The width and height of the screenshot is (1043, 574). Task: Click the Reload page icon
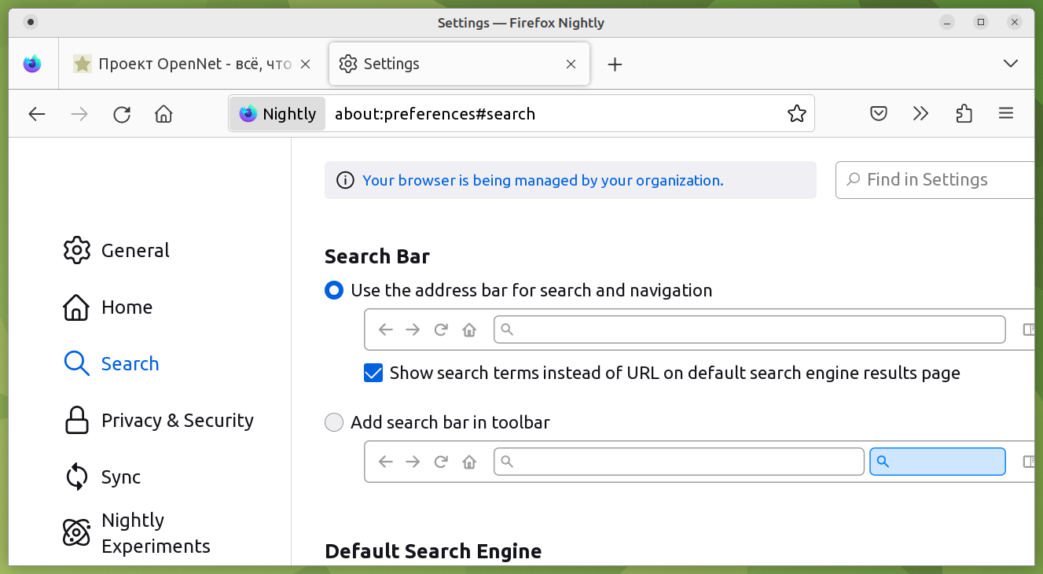pyautogui.click(x=122, y=114)
